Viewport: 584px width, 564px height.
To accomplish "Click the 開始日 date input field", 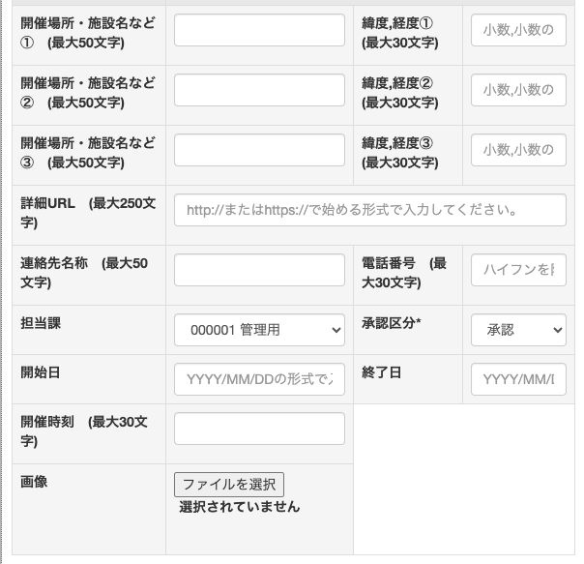I will (x=259, y=379).
